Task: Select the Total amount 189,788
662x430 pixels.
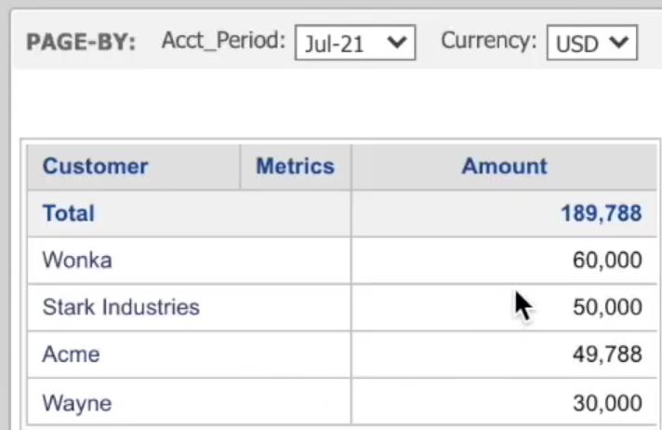Action: coord(602,213)
